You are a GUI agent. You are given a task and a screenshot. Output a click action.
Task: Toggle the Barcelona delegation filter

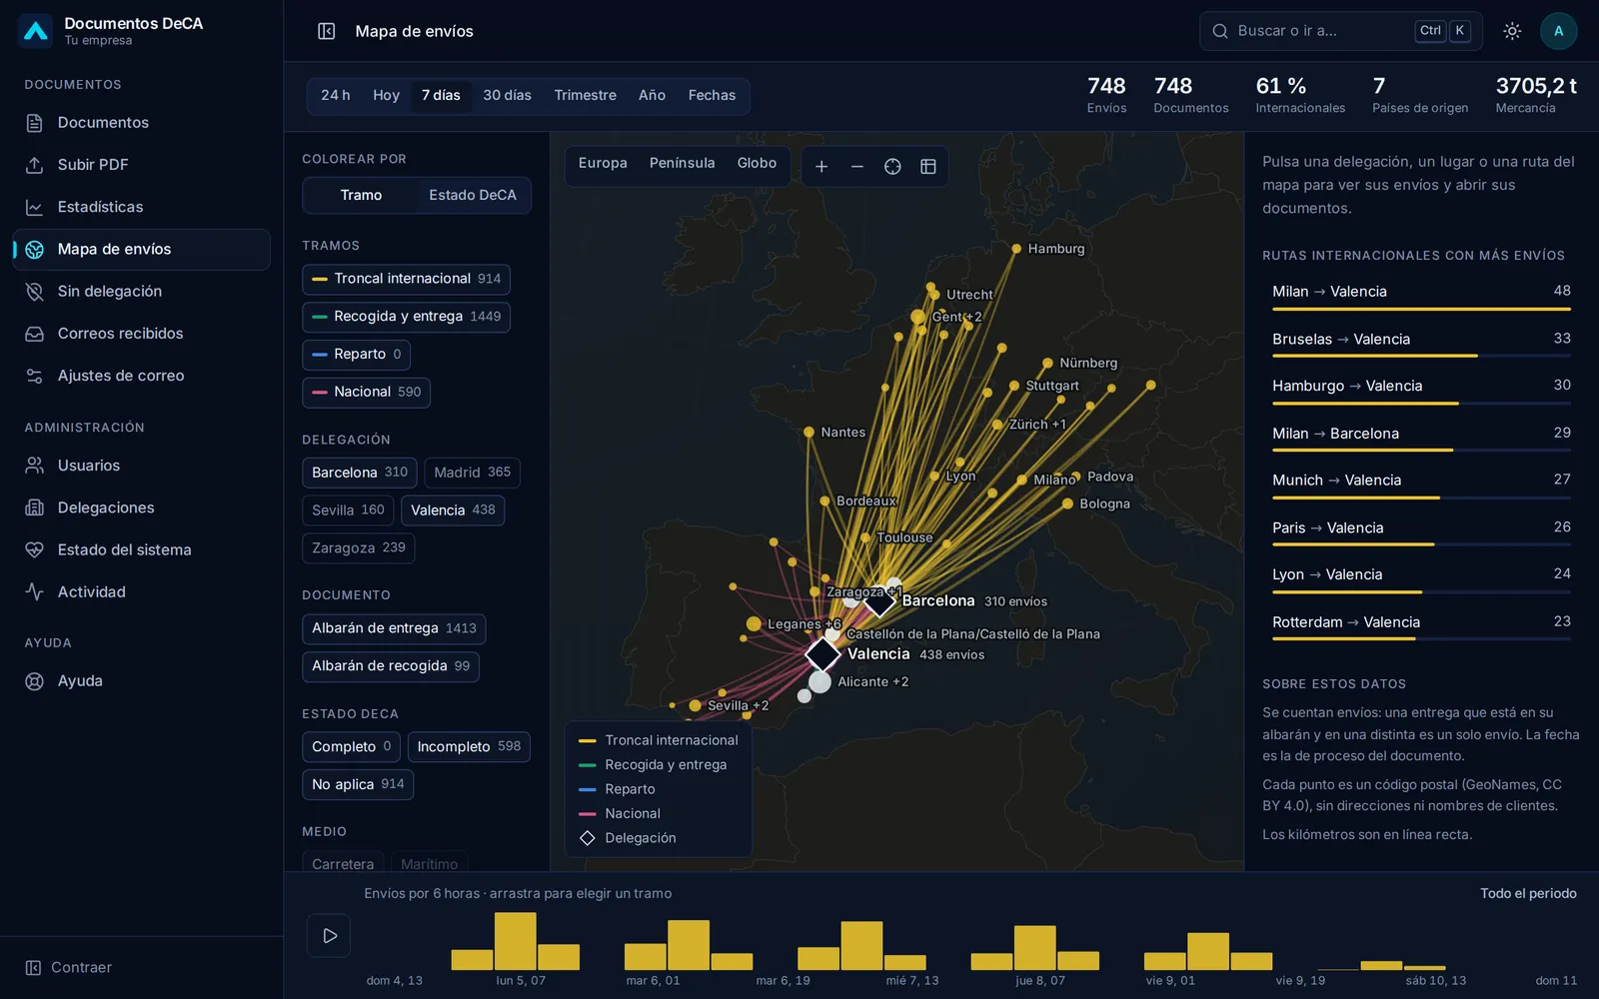click(360, 473)
